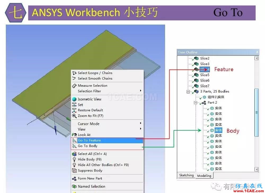Click the Tree Outline scroll up arrow

pos(257,58)
